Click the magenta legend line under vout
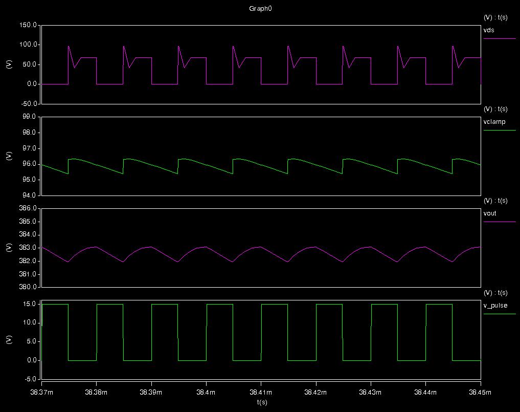The height and width of the screenshot is (412, 520). tap(500, 222)
